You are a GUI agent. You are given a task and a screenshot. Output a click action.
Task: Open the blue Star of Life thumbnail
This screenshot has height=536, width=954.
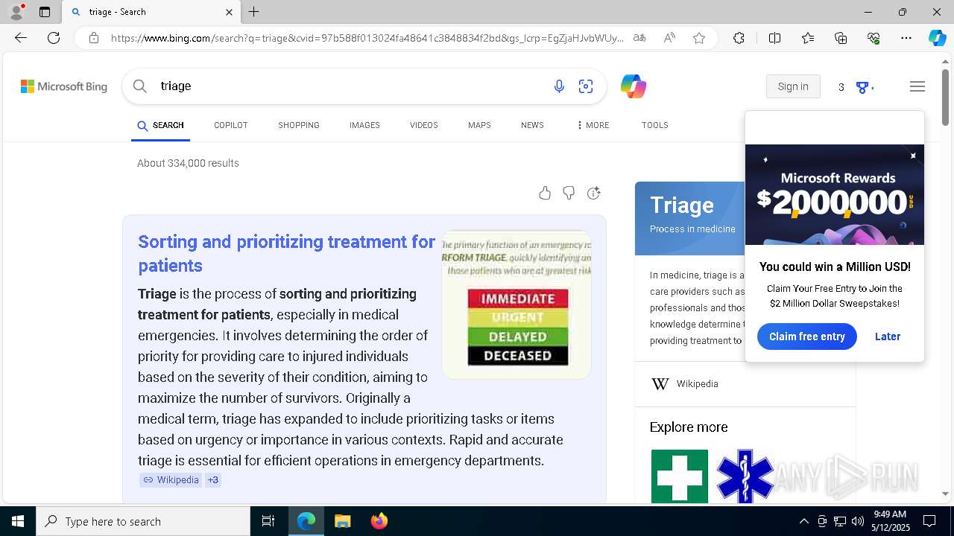[745, 476]
